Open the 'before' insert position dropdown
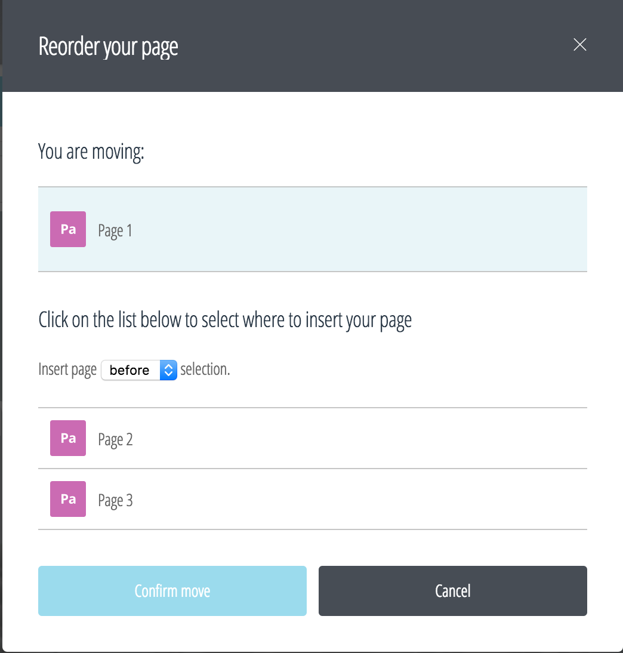This screenshot has height=653, width=623. [x=132, y=370]
